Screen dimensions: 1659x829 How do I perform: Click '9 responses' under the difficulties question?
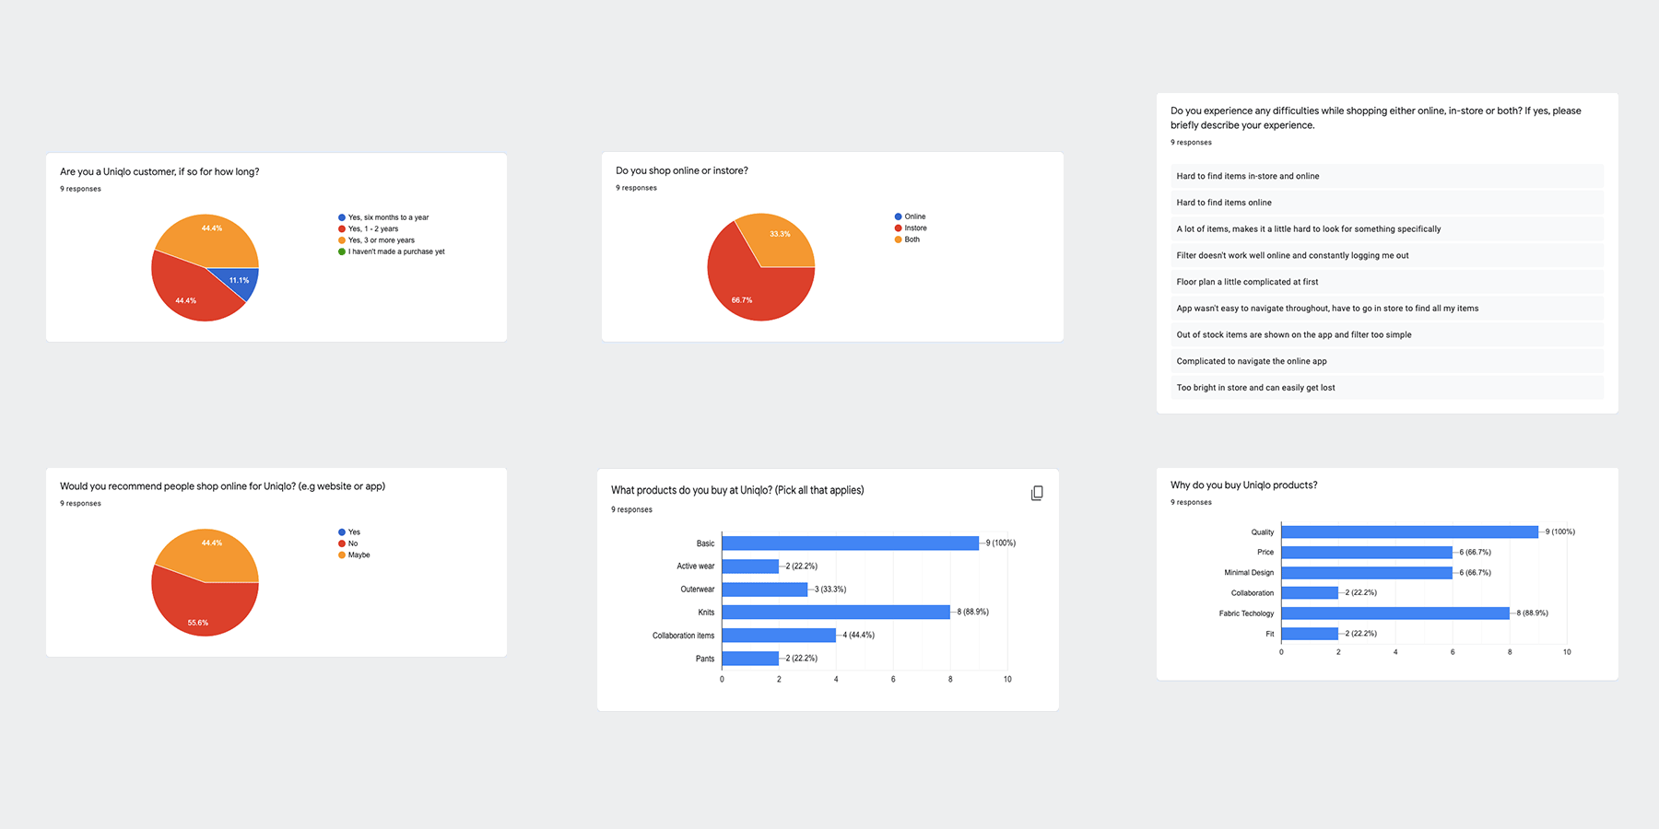[1191, 142]
